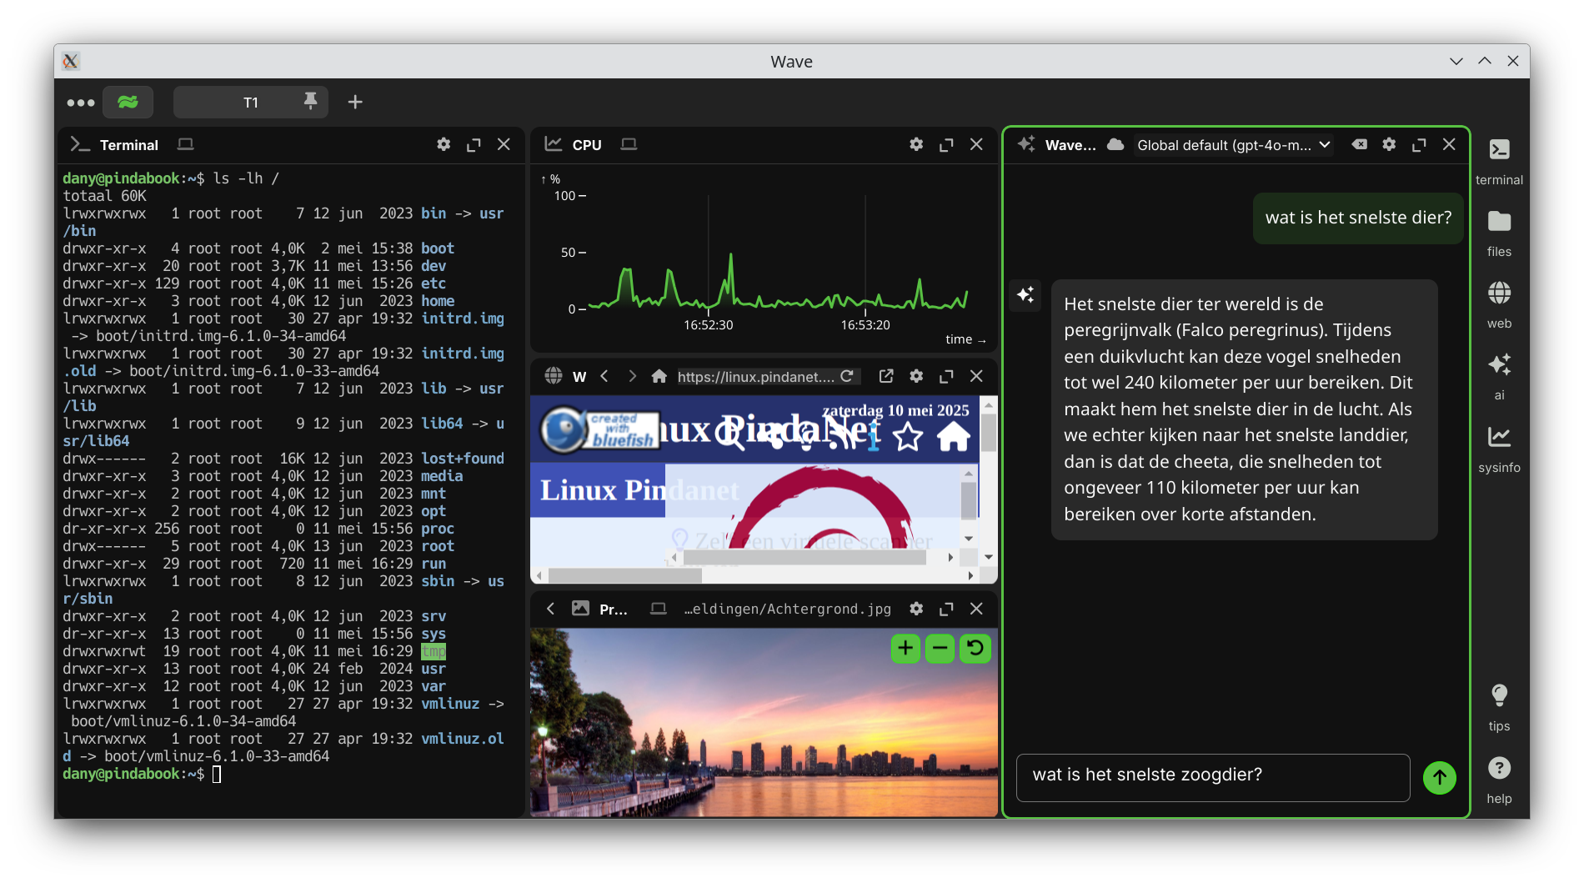Image resolution: width=1584 pixels, height=883 pixels.
Task: Add a new tab with plus button
Action: click(355, 102)
